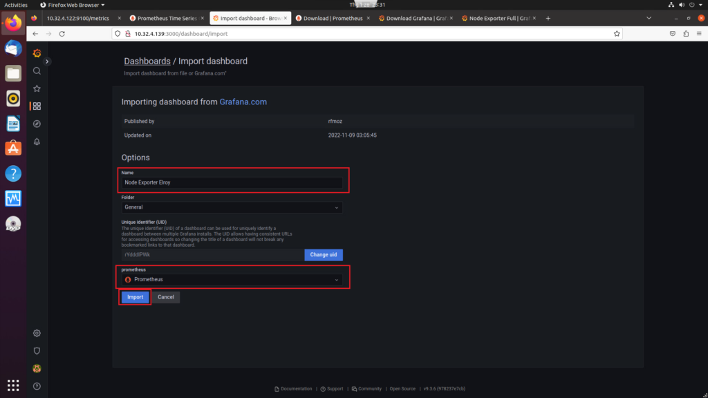Open the user profile avatar

click(x=37, y=369)
